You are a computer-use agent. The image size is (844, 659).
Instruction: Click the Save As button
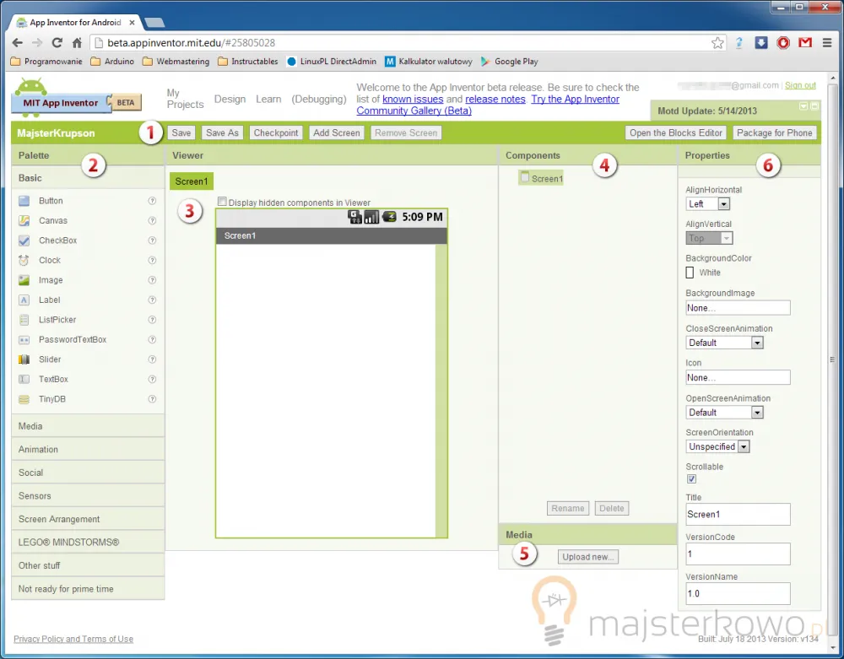coord(222,132)
